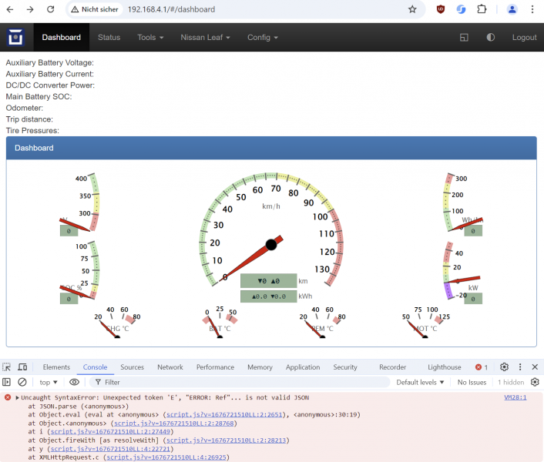Viewport: 544px width, 462px height.
Task: Switch to the Recorder tab
Action: pos(392,367)
